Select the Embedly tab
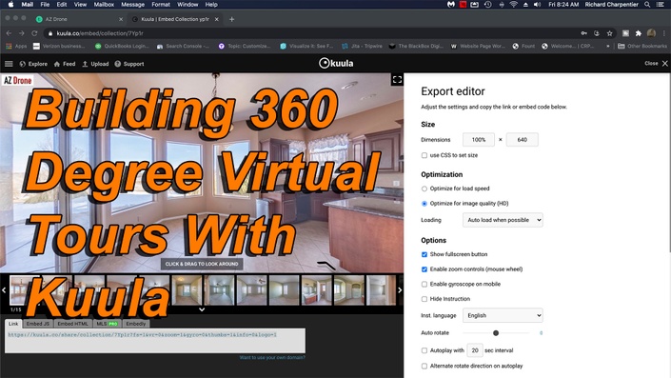The width and height of the screenshot is (671, 378). pyautogui.click(x=136, y=324)
